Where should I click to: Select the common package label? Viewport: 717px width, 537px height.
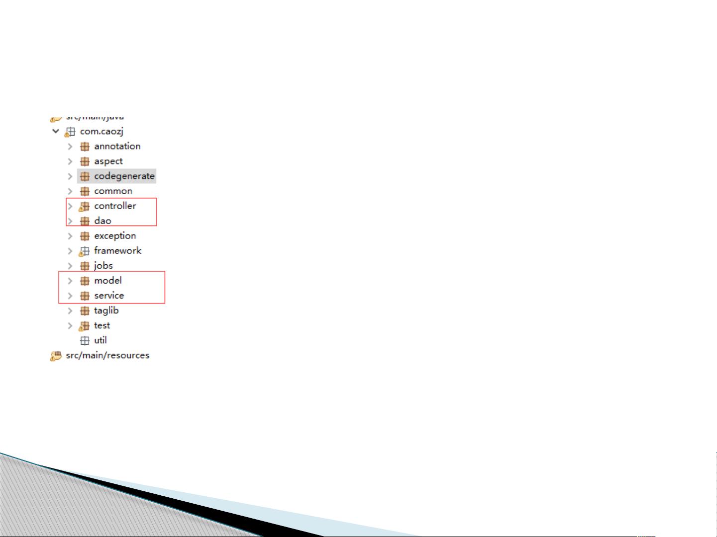(113, 191)
